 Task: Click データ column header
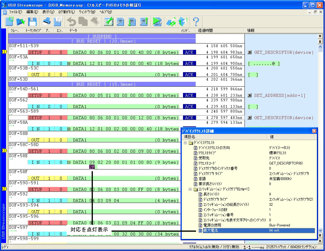(123, 30)
